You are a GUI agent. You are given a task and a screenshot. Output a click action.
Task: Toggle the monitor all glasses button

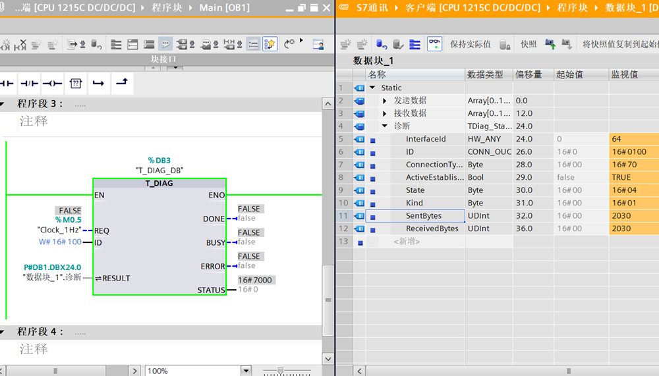[434, 44]
